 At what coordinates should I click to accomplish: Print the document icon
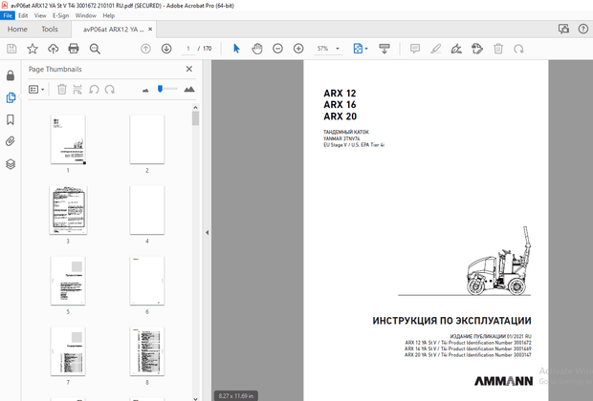coord(74,49)
